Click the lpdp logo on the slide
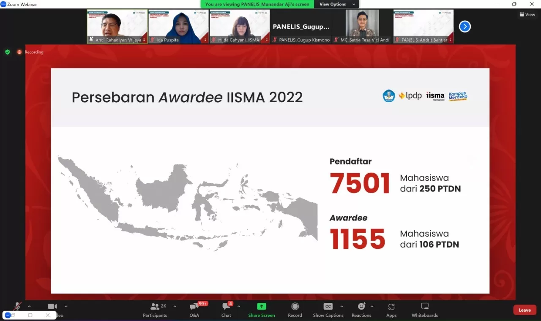 [410, 96]
